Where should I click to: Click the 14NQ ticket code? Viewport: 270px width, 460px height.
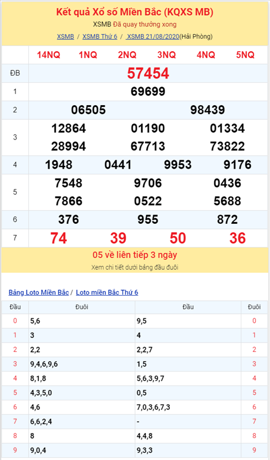(x=48, y=55)
